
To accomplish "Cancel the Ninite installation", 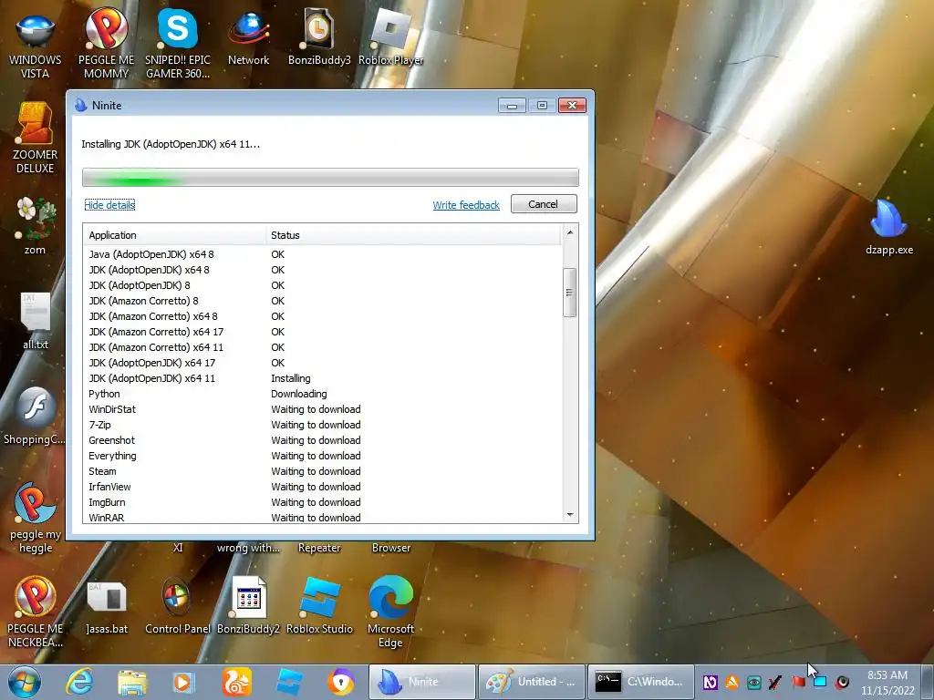I will (x=544, y=204).
